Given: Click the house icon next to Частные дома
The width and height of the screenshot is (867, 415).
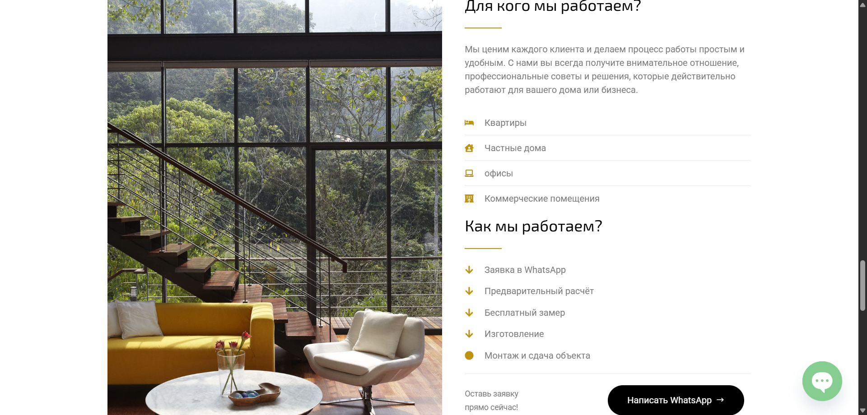Looking at the screenshot, I should 469,148.
